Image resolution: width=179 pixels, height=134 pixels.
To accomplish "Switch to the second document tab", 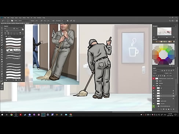I will click(49, 23).
